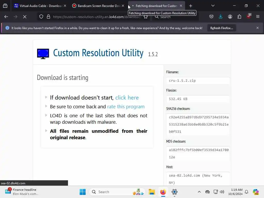Screen dimensions: 264x198
Task: Bookmark this page with star icon
Action: coord(146,17)
